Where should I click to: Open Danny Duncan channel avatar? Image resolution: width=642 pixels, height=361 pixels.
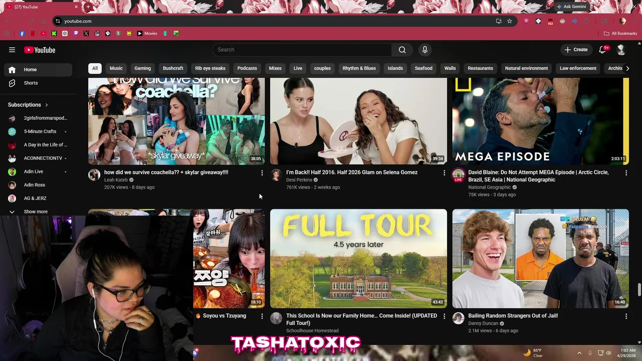point(458,318)
